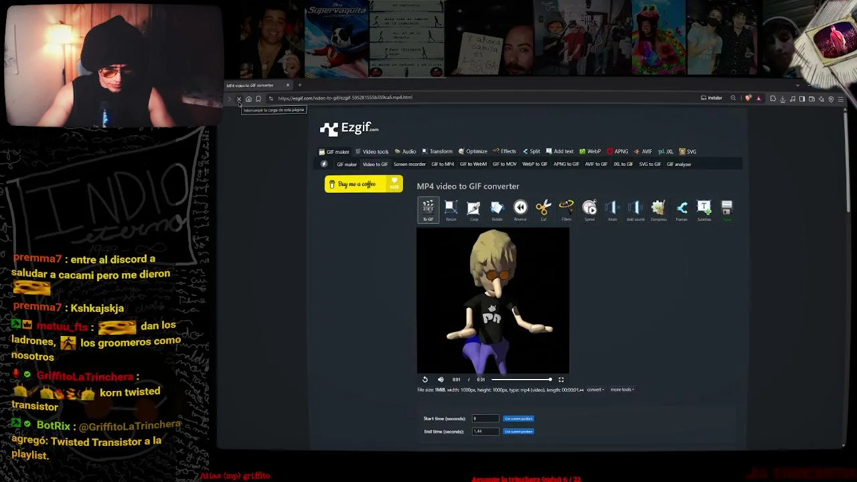857x482 pixels.
Task: Select the Reverse video tool
Action: click(x=520, y=210)
